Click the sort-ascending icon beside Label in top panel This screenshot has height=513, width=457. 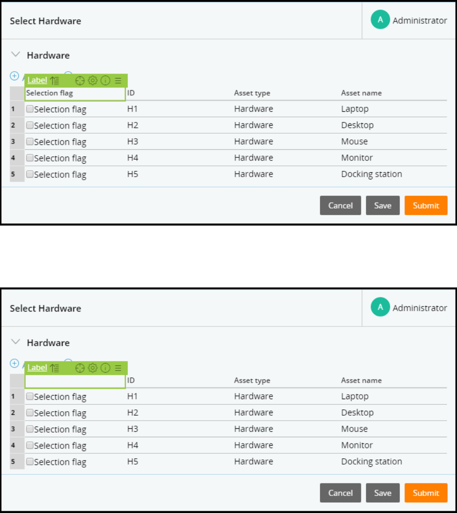tap(54, 81)
